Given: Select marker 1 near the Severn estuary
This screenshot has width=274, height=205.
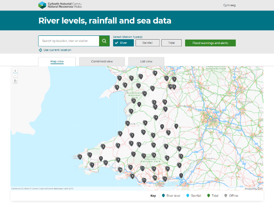Looking at the screenshot, I should tap(181, 175).
